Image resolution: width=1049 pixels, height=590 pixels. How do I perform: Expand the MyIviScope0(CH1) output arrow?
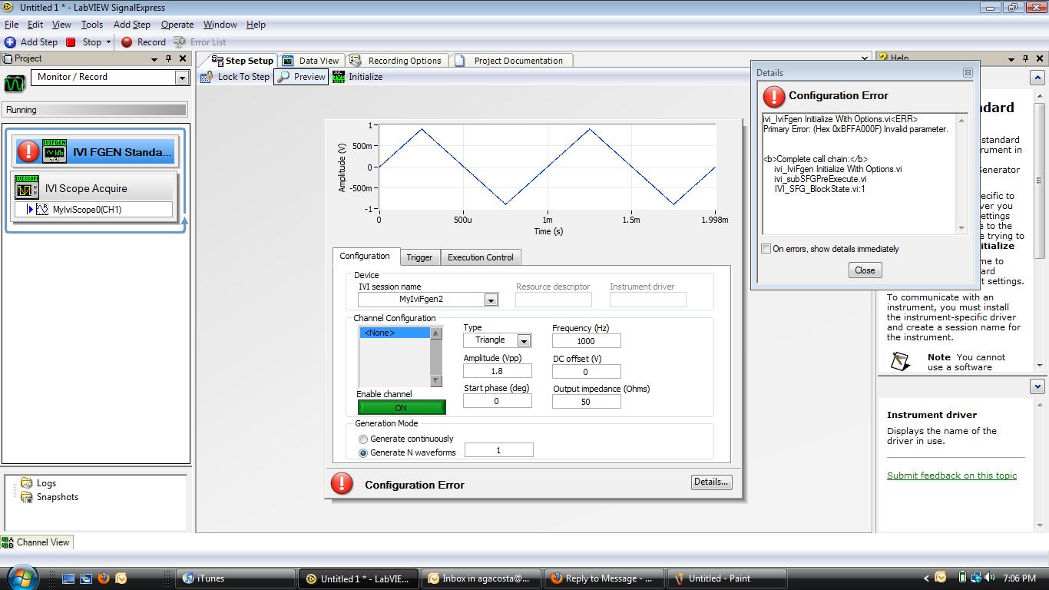30,209
